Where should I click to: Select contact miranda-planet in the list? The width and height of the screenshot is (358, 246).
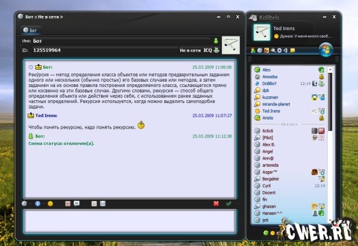276,104
